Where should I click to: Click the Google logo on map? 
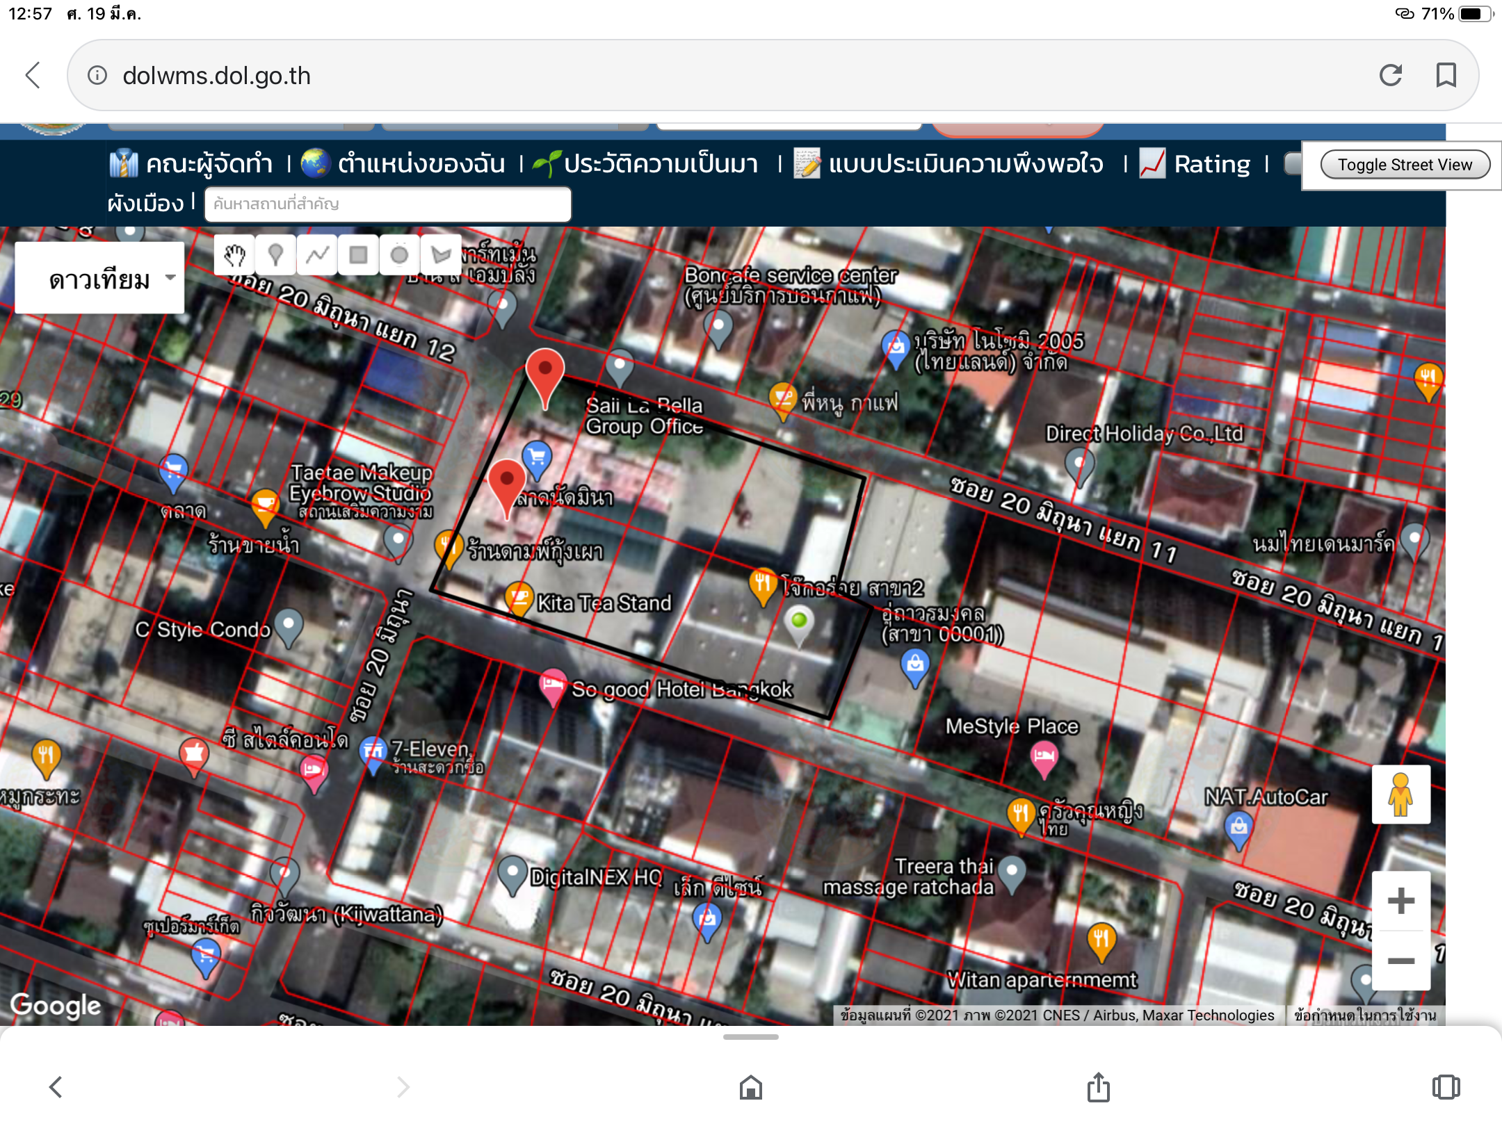tap(56, 1005)
